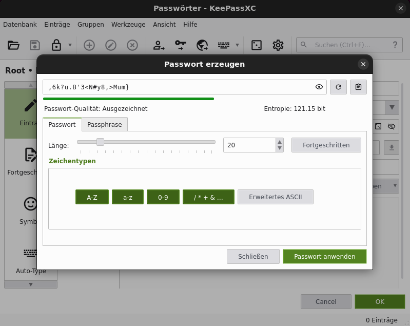This screenshot has width=410, height=326.
Task: Open the Einträge menu
Action: click(57, 25)
